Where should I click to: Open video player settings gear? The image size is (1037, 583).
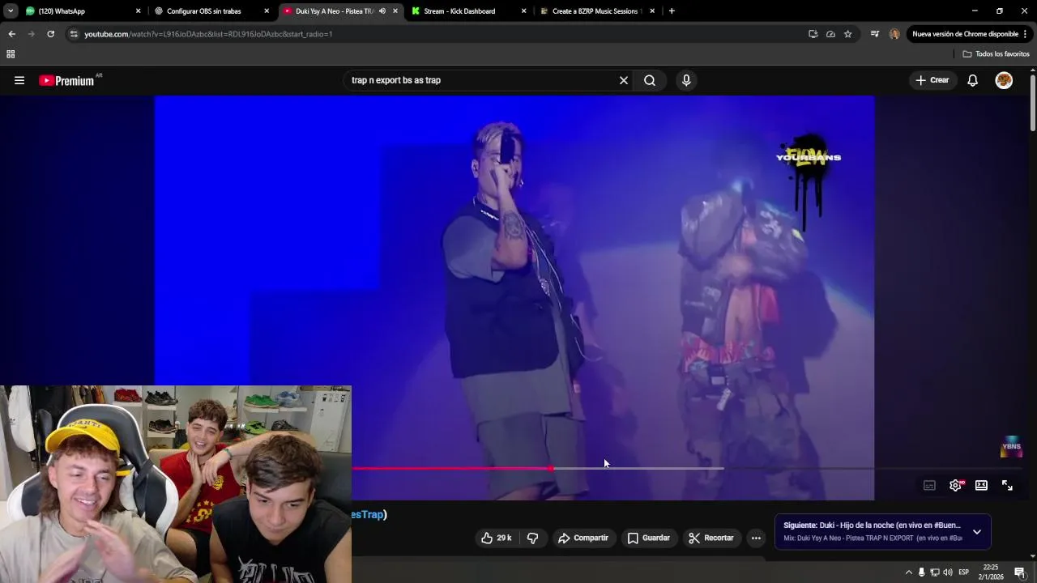955,485
